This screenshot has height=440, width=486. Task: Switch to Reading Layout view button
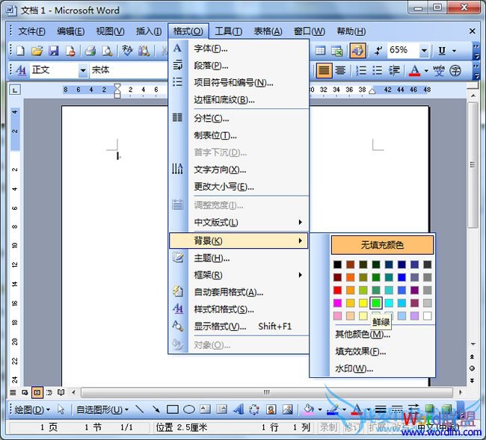click(x=61, y=393)
